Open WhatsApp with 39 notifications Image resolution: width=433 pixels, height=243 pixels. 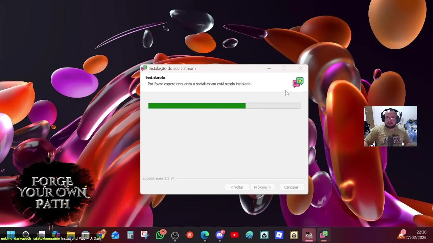pyautogui.click(x=160, y=235)
